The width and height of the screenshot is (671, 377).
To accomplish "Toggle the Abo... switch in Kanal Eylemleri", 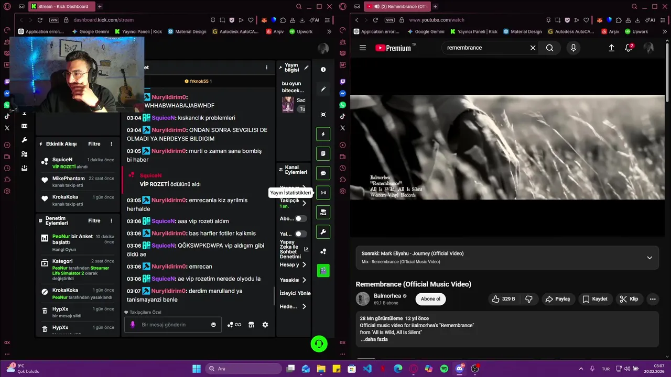I will (x=300, y=218).
